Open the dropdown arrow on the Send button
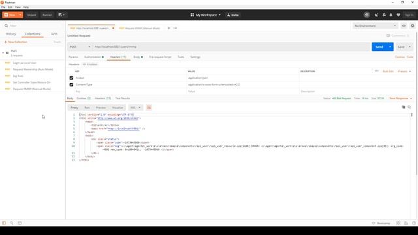This screenshot has width=418, height=235. [x=390, y=47]
